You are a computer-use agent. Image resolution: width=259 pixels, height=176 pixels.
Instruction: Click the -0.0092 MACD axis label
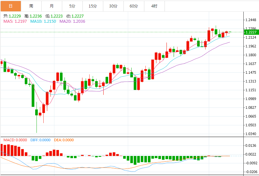point(251,163)
